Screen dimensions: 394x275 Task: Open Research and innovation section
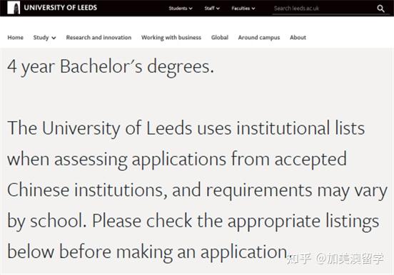pos(98,37)
